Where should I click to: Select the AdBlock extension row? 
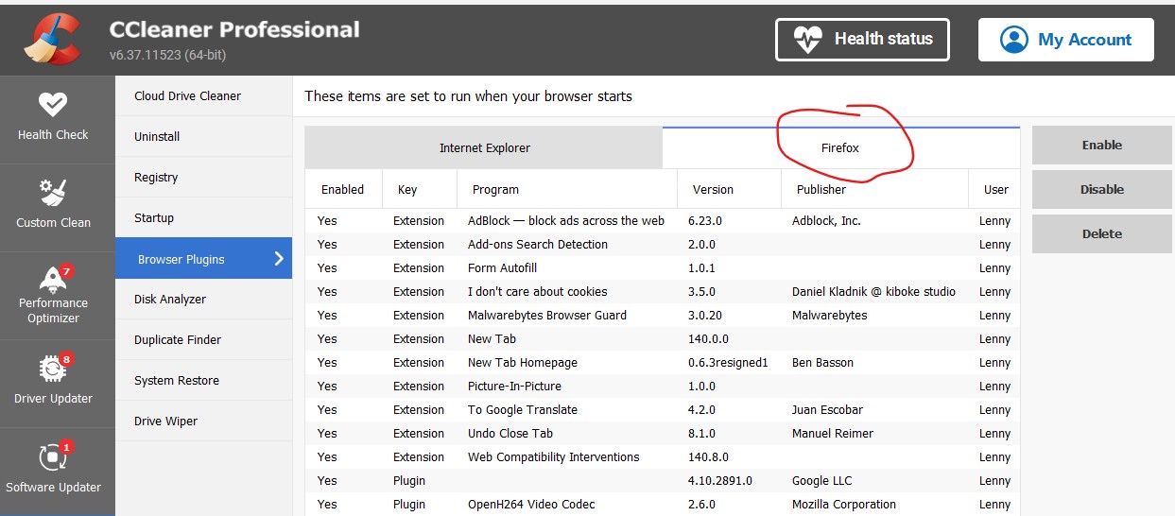pyautogui.click(x=663, y=221)
